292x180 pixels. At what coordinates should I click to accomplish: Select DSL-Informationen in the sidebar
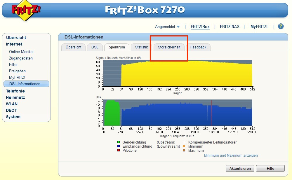point(27,84)
